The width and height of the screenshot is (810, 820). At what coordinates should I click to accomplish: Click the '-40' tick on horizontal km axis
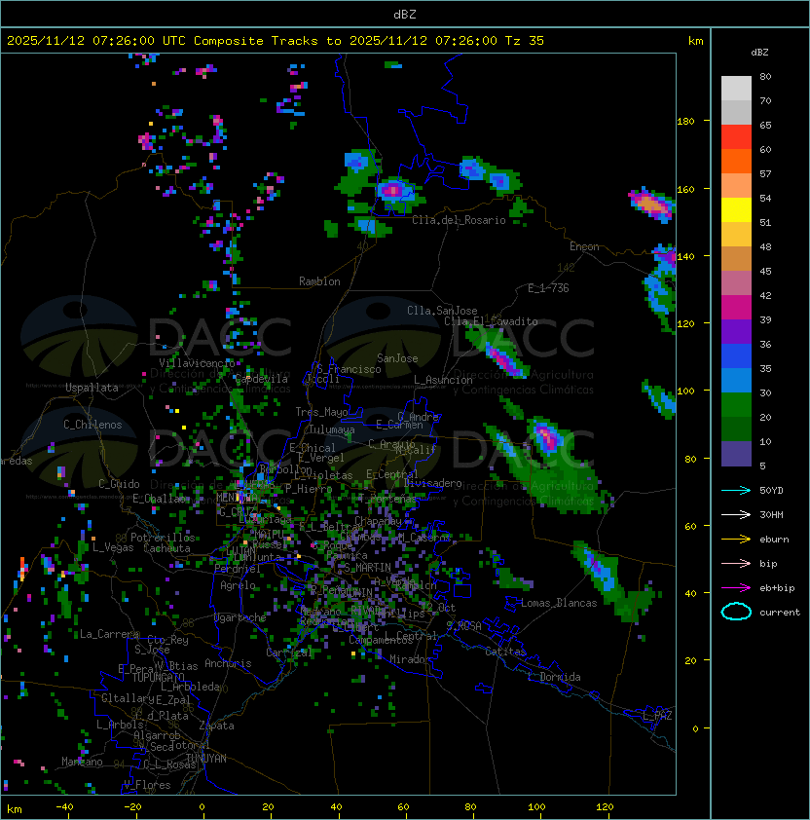[x=64, y=807]
